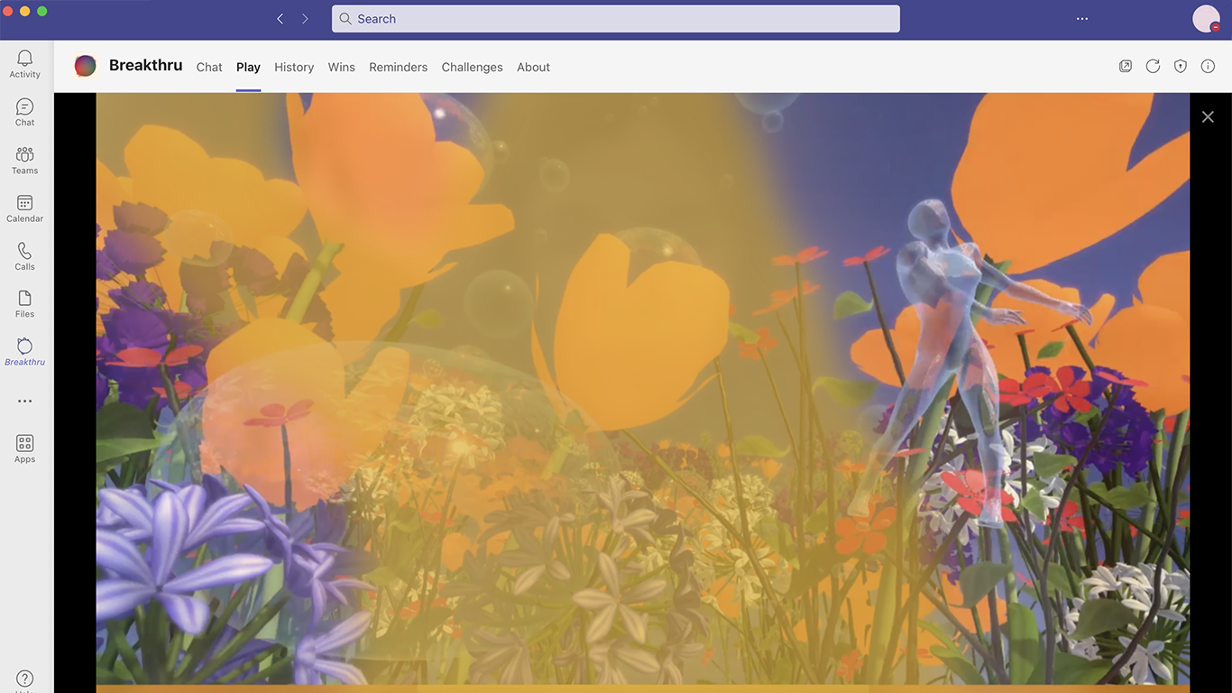Pop out the app in new window
1232x693 pixels.
1126,66
